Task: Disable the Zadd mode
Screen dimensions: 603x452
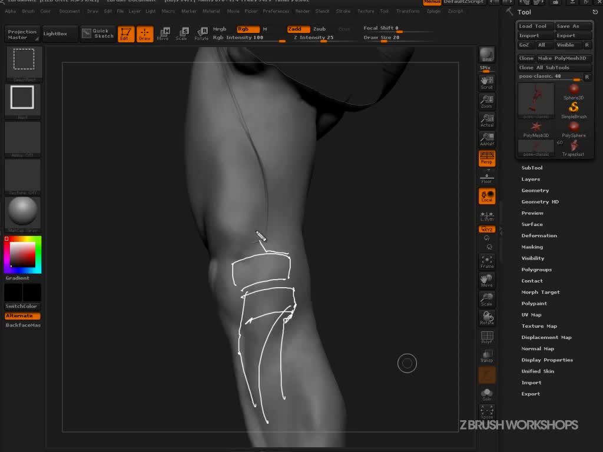Action: 298,29
